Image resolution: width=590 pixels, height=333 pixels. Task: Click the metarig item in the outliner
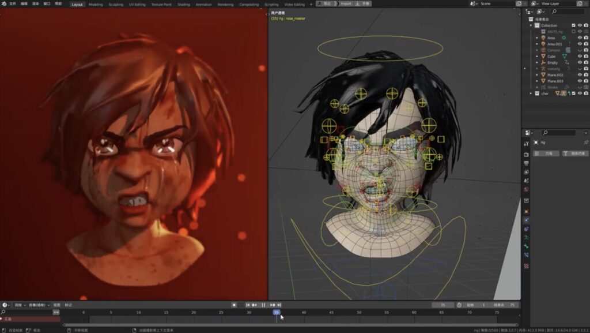[553, 69]
